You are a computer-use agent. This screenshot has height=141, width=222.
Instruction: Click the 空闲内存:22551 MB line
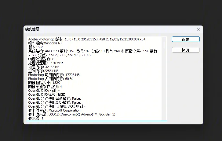[x=43, y=71]
